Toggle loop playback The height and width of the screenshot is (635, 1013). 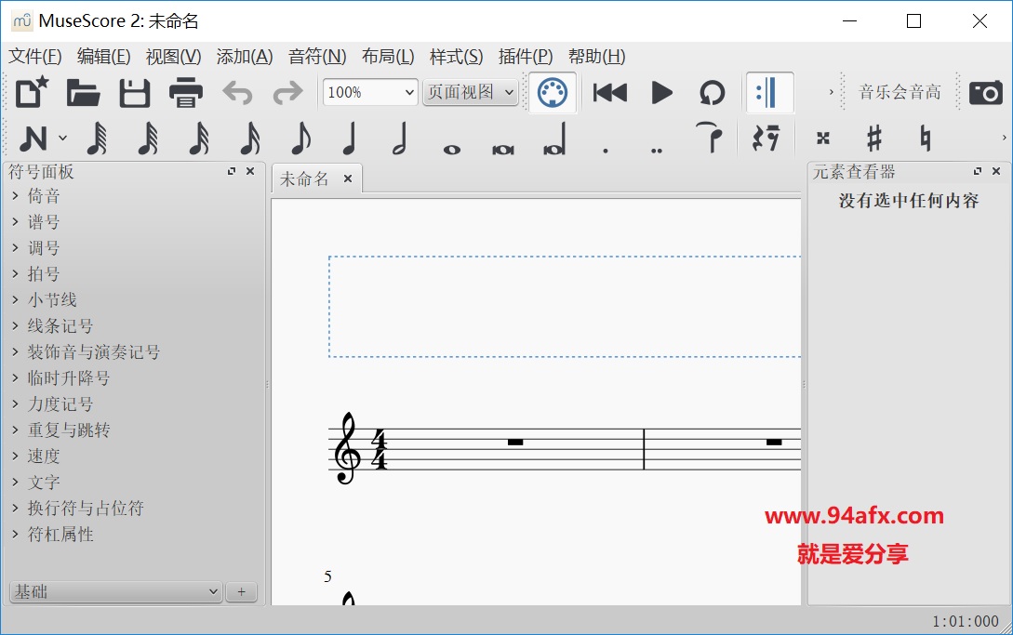coord(712,92)
